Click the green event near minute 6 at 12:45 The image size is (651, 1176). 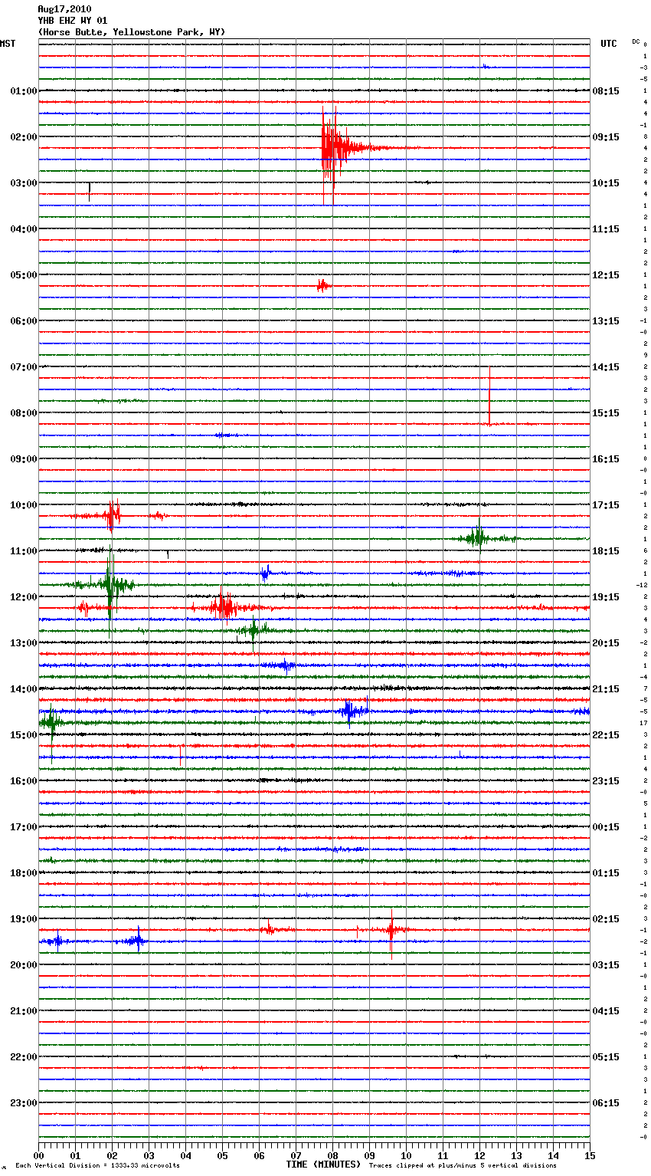click(253, 632)
